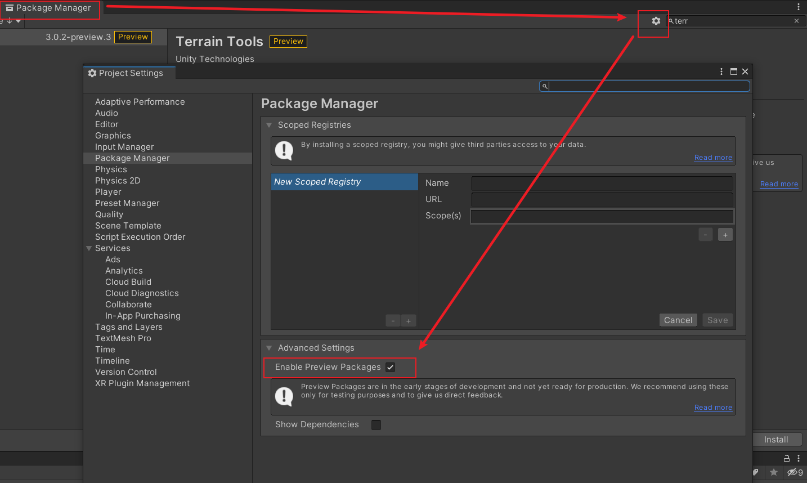Focus the registry URL input field

click(602, 199)
